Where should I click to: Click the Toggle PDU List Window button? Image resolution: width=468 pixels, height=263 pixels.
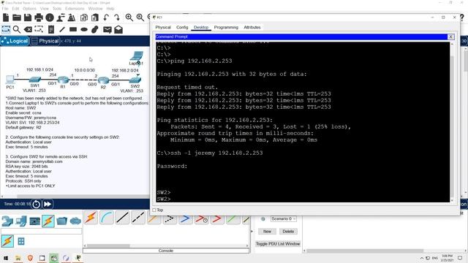point(278,244)
